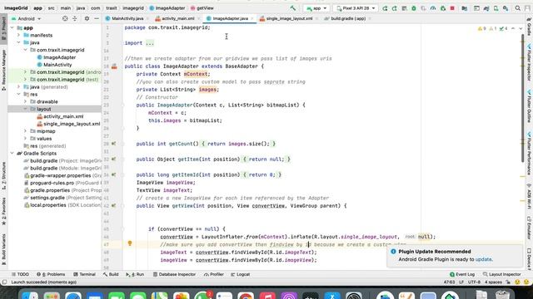Click the first green Apply Changes and Restart icon
The height and width of the screenshot is (299, 533).
pyautogui.click(x=385, y=7)
